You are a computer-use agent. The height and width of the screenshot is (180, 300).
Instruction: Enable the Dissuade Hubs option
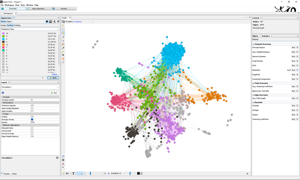[32, 128]
